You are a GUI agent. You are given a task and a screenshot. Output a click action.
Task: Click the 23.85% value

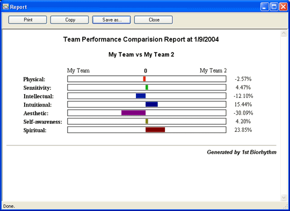click(x=243, y=130)
